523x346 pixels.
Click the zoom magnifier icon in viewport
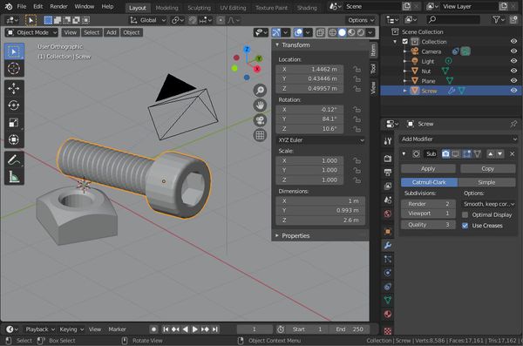click(x=260, y=90)
